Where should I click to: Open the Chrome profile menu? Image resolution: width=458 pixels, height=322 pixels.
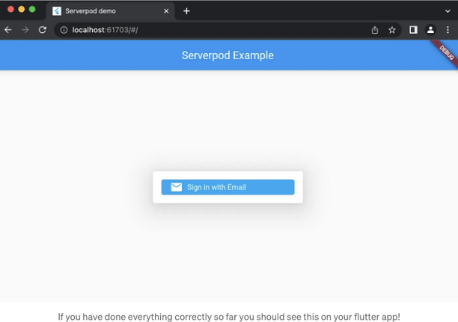(x=430, y=30)
